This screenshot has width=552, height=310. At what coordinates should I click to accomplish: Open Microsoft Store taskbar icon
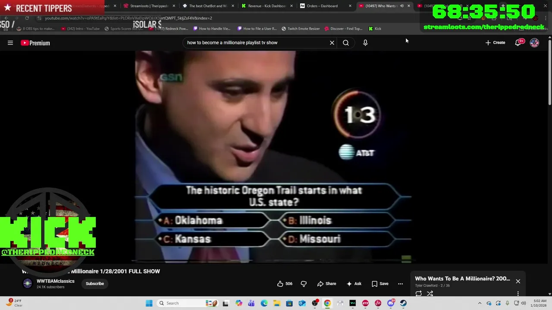pos(289,303)
